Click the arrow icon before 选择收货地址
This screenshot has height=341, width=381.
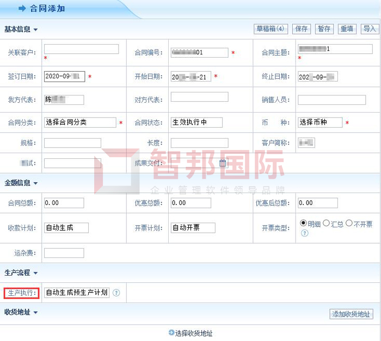pos(171,333)
